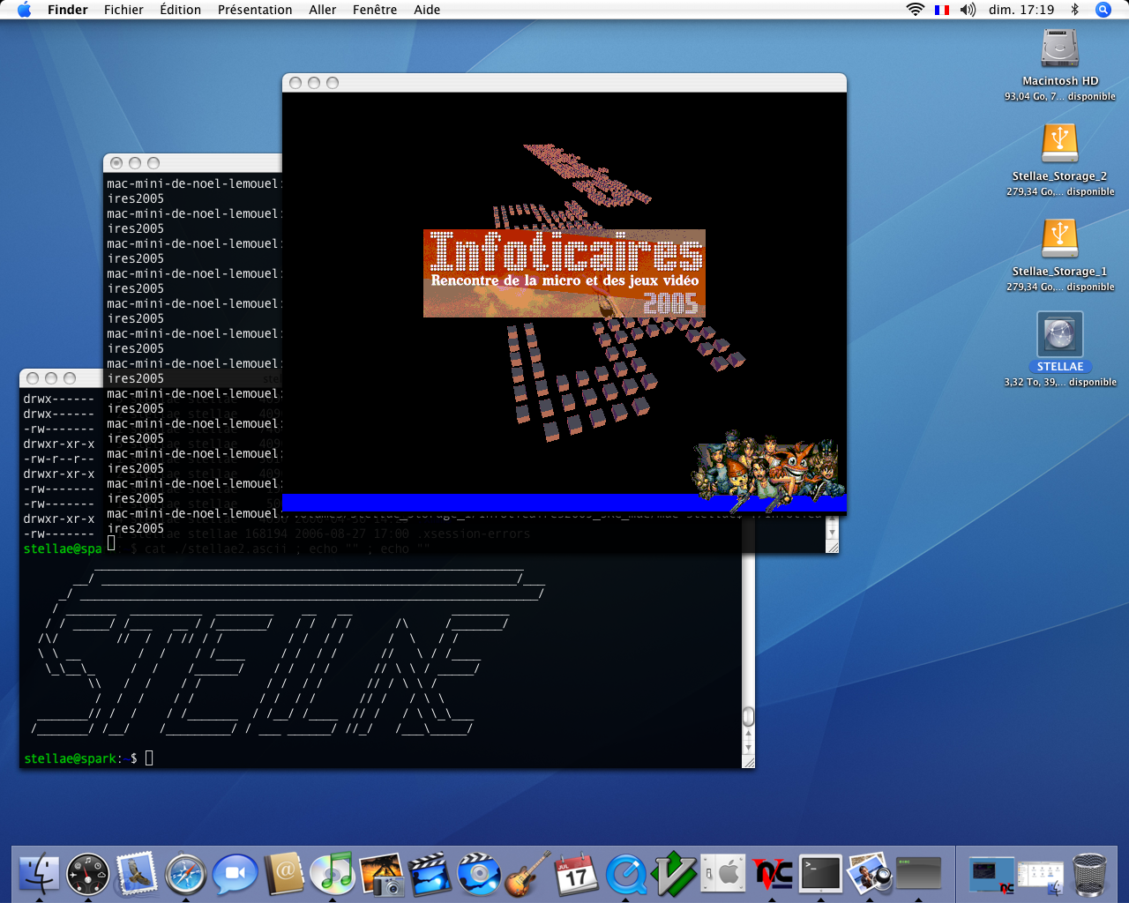The height and width of the screenshot is (903, 1129).
Task: Open iDVD from the Dock
Action: click(x=479, y=875)
